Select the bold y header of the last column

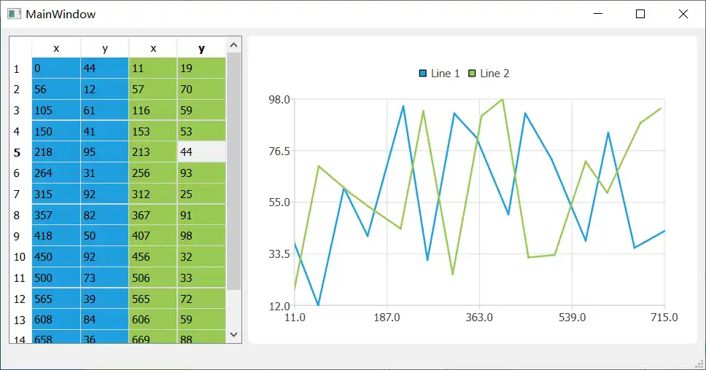coord(201,48)
